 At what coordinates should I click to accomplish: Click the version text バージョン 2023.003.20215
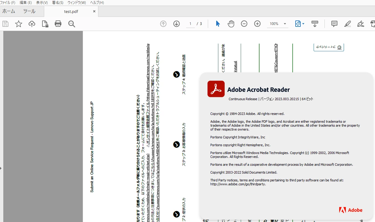click(x=279, y=99)
